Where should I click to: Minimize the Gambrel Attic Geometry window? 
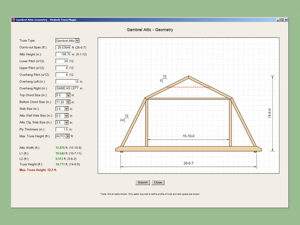278,20
